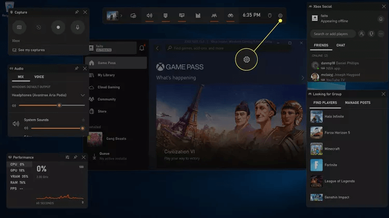Open performance options icon in Performance widget
Image resolution: width=389 pixels, height=218 pixels.
coord(67,157)
